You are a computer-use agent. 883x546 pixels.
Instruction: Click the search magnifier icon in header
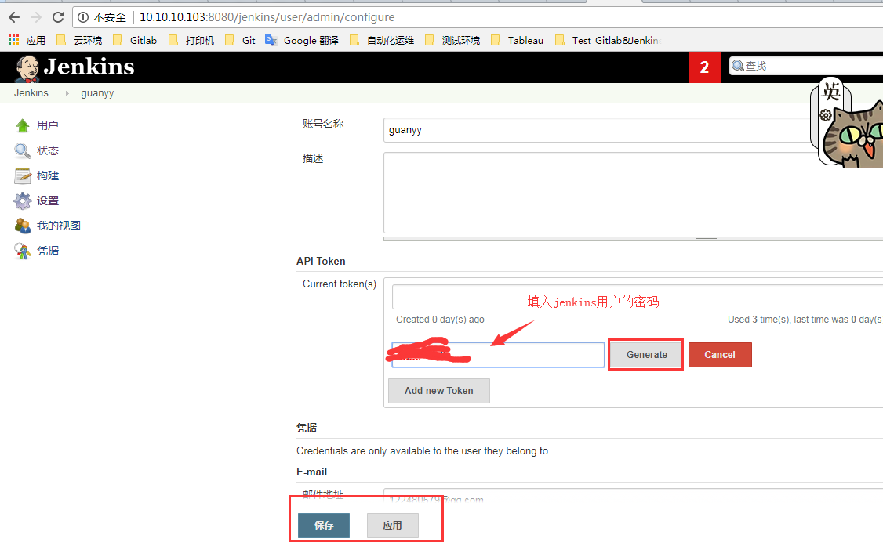[x=738, y=66]
